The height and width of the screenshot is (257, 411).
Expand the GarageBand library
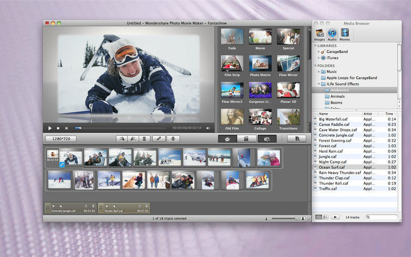point(319,52)
